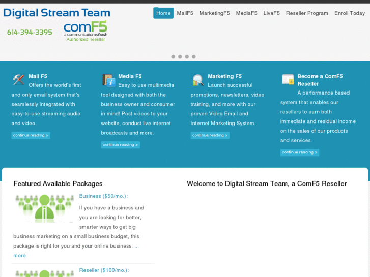Open the LiveF5 menu item
The image size is (370, 277).
(x=272, y=13)
